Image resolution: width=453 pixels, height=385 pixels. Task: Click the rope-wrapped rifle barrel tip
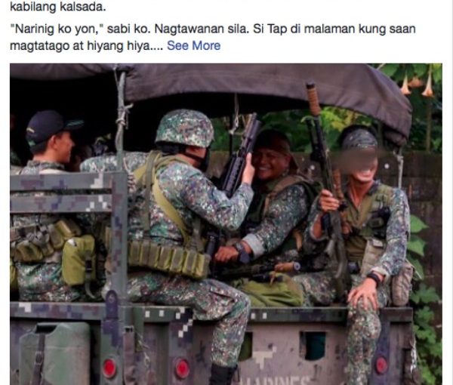tap(313, 98)
